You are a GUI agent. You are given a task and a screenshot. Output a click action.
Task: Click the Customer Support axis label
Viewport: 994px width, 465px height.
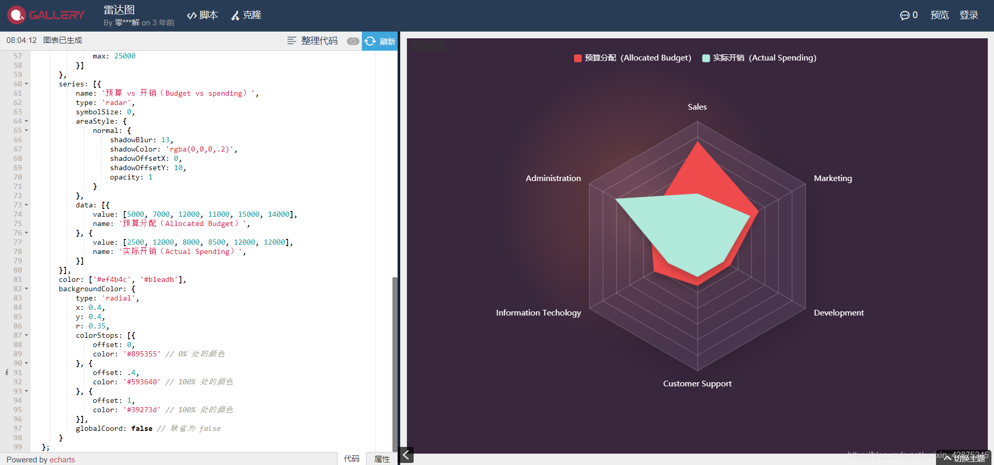coord(697,384)
